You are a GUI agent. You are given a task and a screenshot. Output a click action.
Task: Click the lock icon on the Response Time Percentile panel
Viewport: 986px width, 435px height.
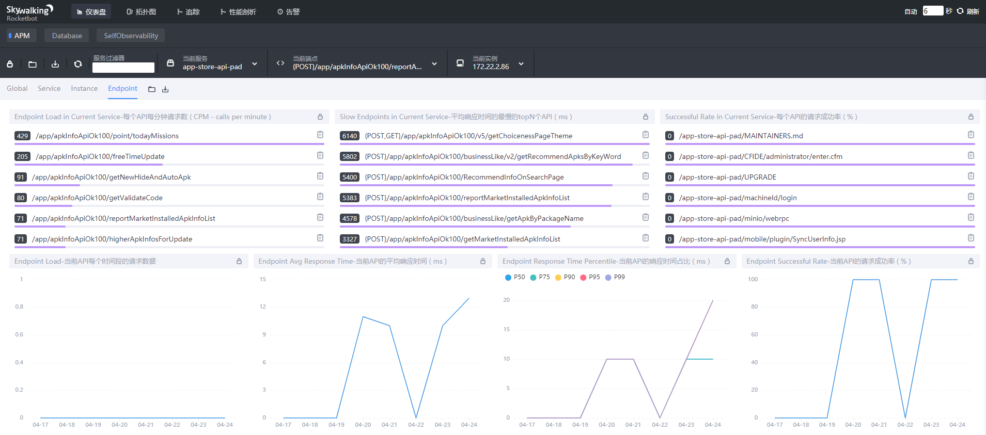coord(727,261)
